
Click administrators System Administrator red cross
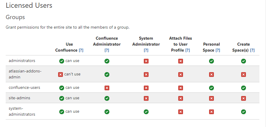coord(146,61)
